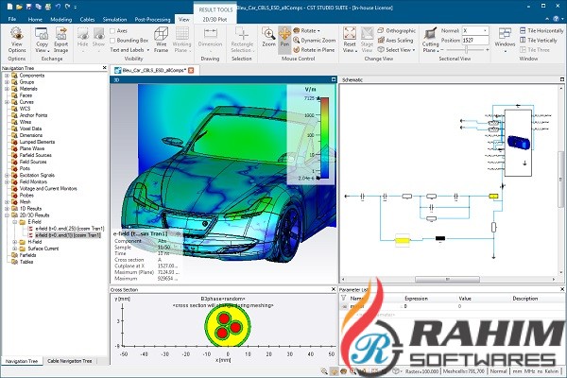The width and height of the screenshot is (567, 378).
Task: Expand the H-Field folder
Action: coord(15,242)
